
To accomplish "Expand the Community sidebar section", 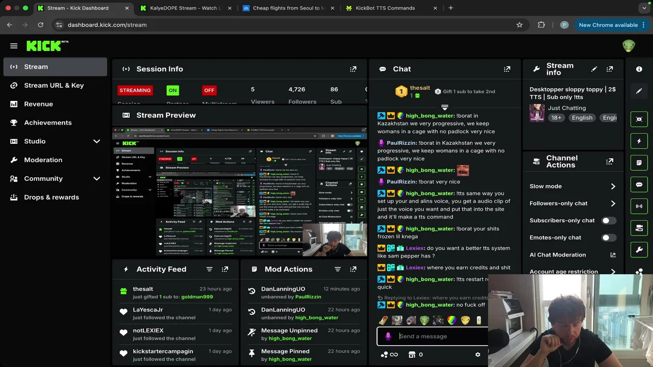I will point(96,178).
